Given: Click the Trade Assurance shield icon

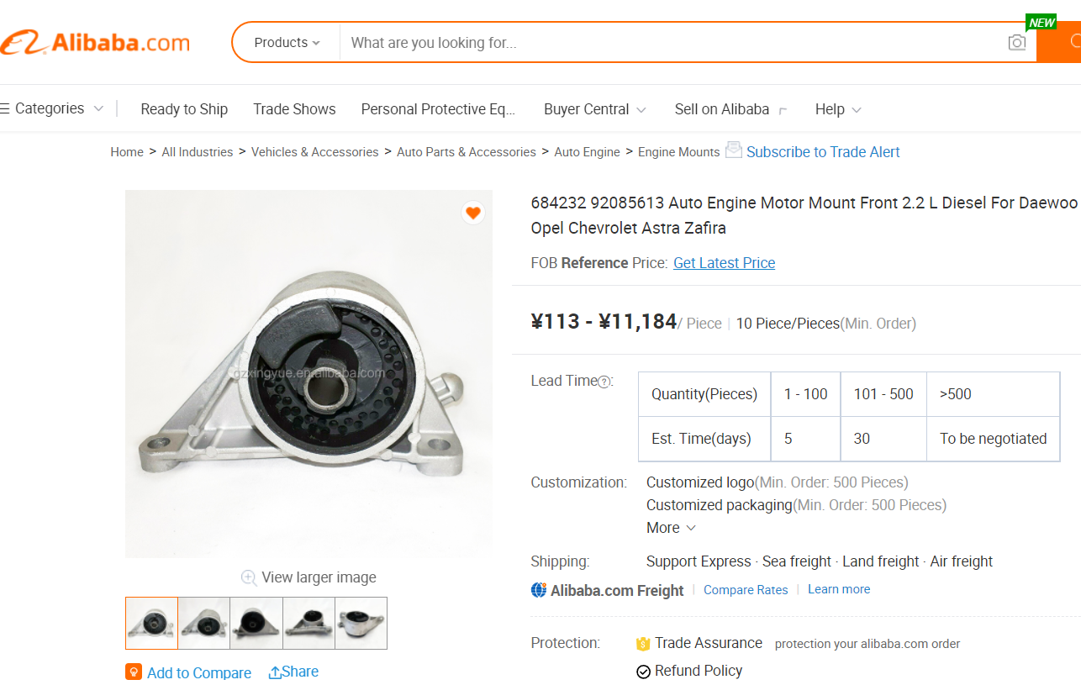Looking at the screenshot, I should (x=643, y=644).
